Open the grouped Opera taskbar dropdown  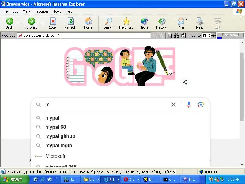138,180
